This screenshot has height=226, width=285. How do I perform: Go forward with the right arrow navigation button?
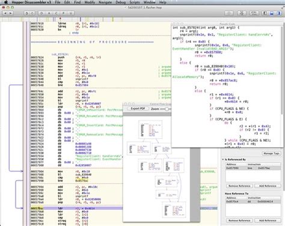pyautogui.click(x=10, y=13)
